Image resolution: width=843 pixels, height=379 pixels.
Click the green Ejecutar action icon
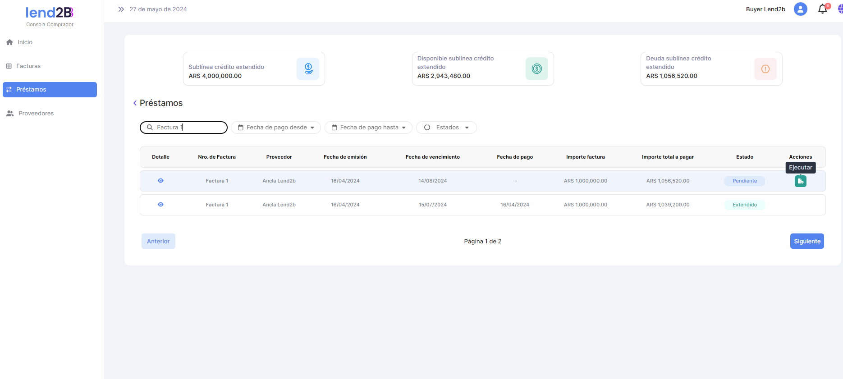(800, 181)
